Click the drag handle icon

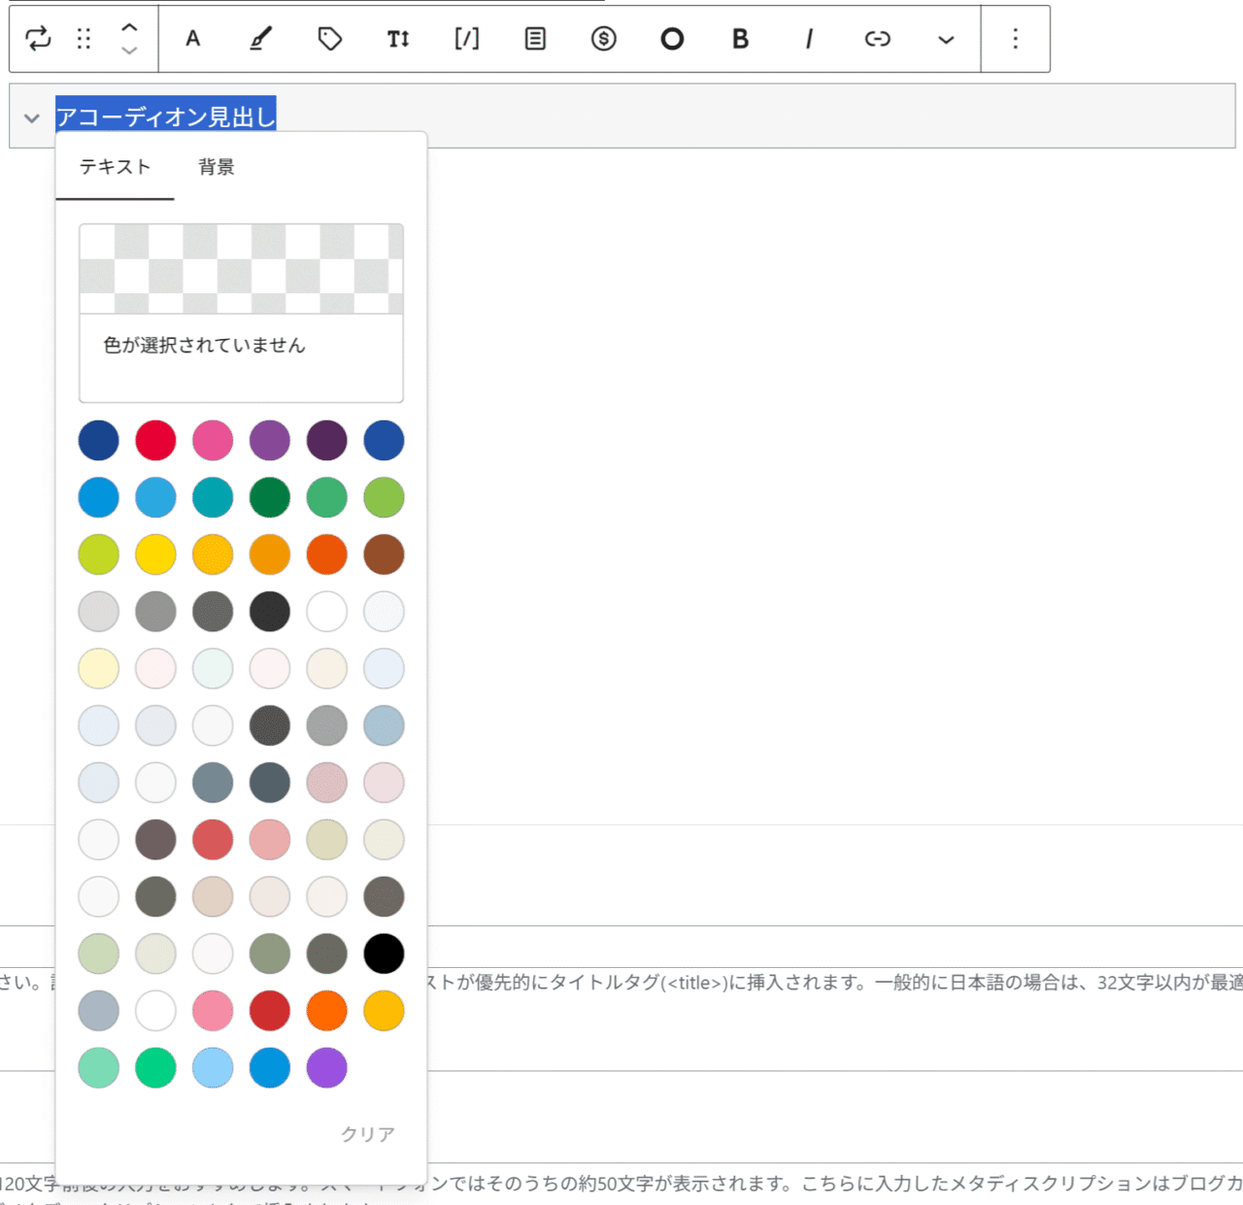point(84,39)
